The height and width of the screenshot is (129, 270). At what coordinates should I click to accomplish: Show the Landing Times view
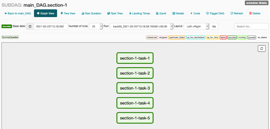click(x=139, y=13)
